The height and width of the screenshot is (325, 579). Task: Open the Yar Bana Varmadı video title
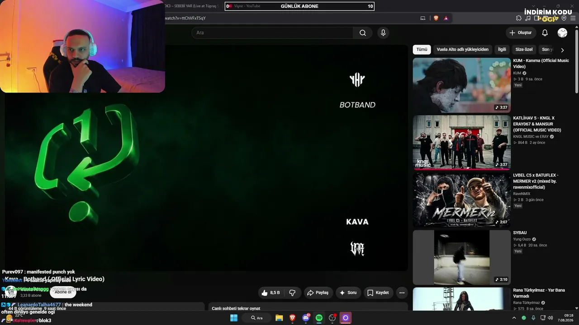click(539, 293)
